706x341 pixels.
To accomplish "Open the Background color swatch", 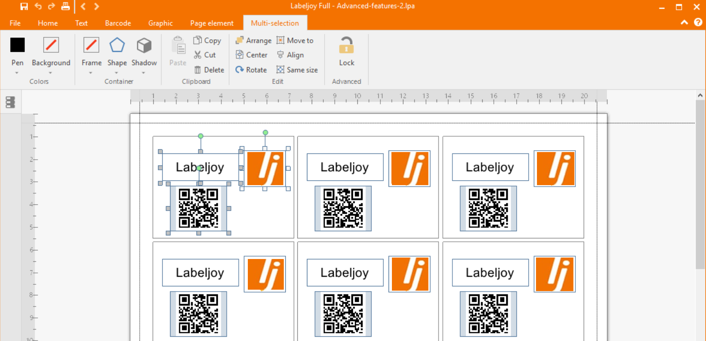I will 51,45.
